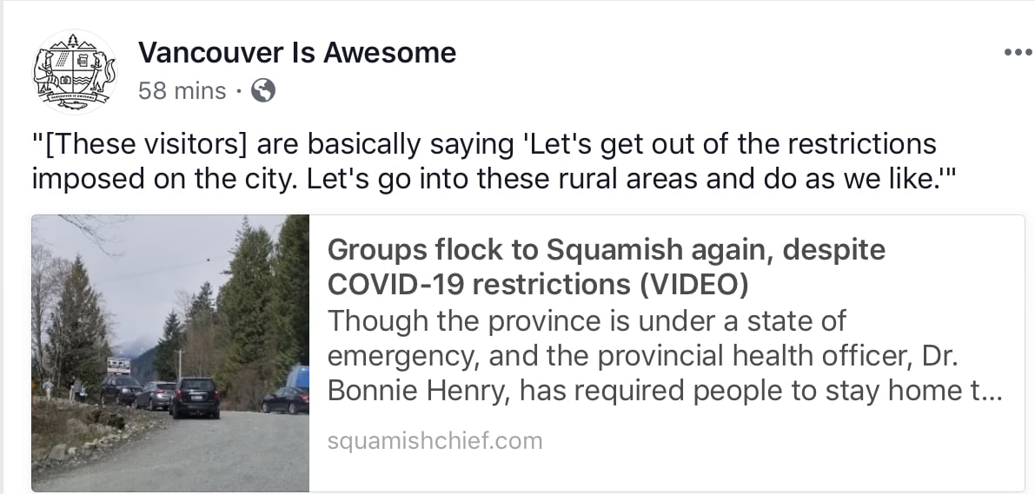Click "COVID-19 restrictions (VIDEO)" headline line
This screenshot has height=494, width=1035.
tap(538, 284)
